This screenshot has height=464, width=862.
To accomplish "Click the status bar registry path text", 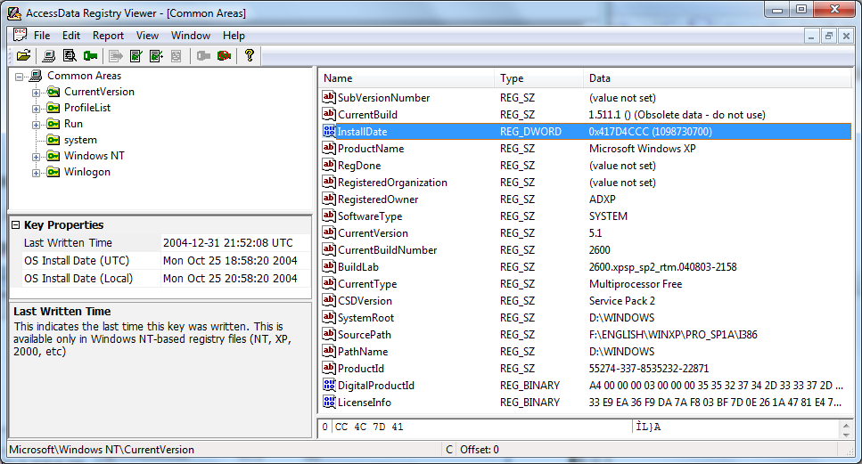I will click(x=102, y=449).
